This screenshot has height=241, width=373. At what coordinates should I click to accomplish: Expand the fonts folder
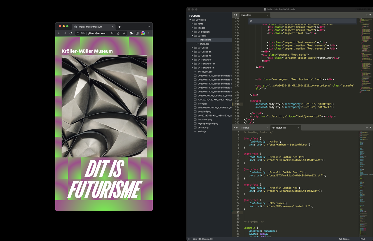point(192,24)
